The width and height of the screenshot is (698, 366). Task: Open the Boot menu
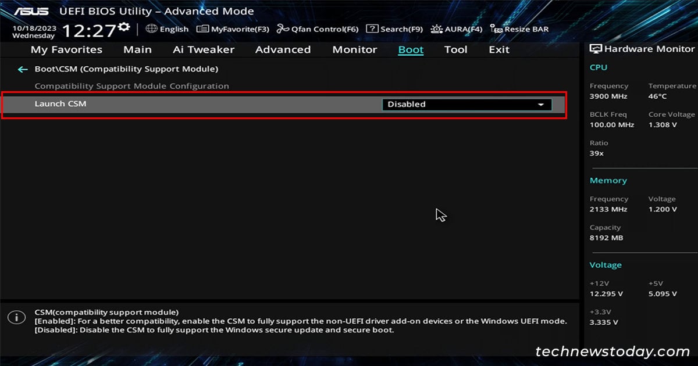coord(410,49)
